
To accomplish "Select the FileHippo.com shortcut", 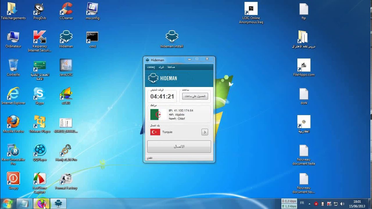I will click(304, 68).
